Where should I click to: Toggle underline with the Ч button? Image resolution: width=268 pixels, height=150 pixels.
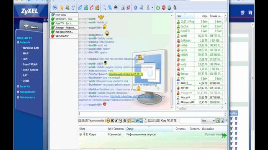(x=121, y=120)
